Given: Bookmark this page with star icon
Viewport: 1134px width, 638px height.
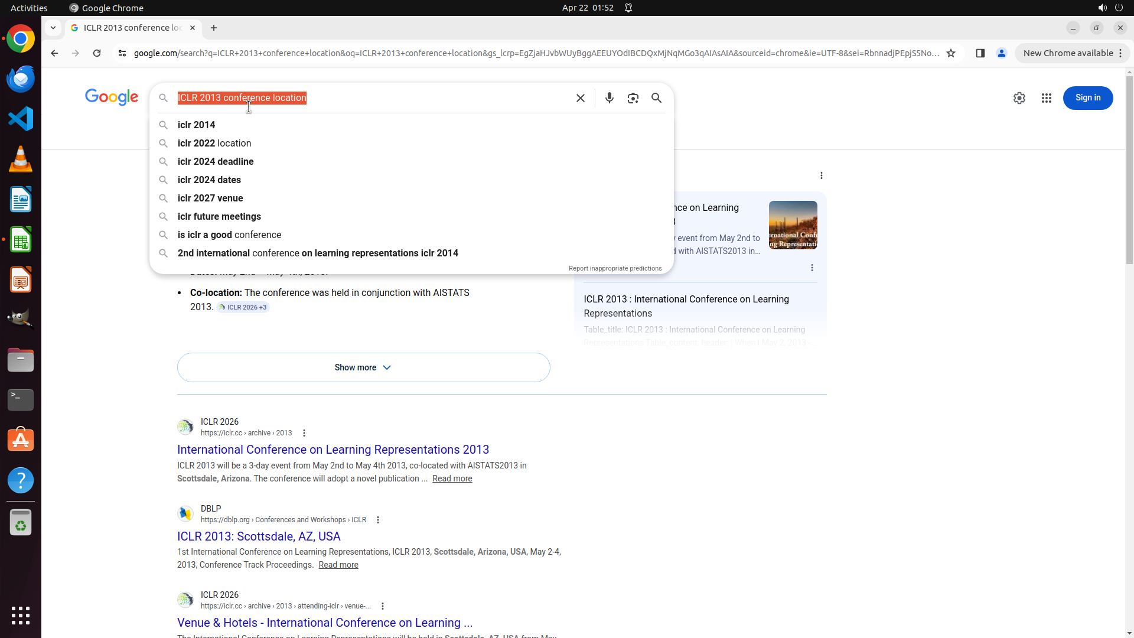Looking at the screenshot, I should pos(950,53).
